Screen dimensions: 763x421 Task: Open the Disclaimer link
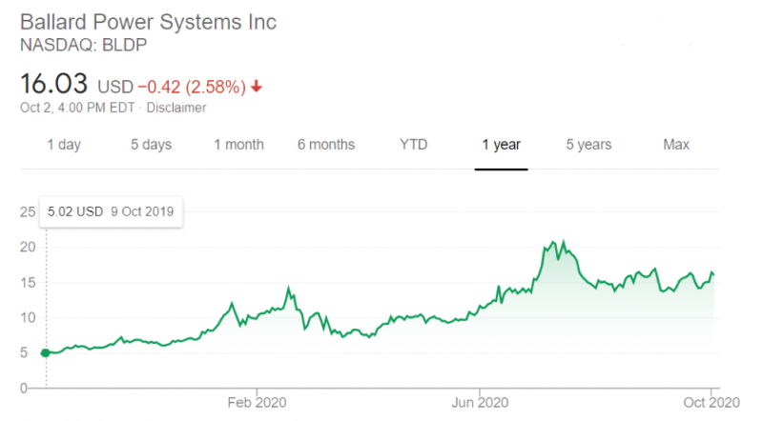click(x=176, y=108)
